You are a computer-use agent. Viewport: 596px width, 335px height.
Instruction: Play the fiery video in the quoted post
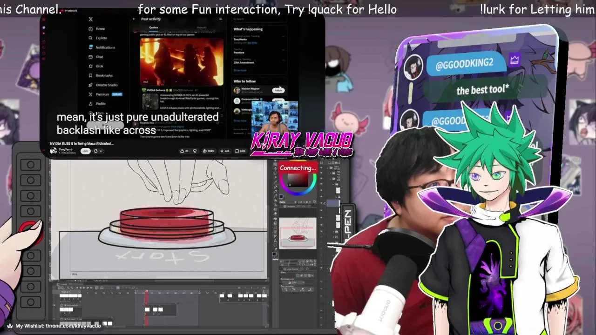click(x=182, y=61)
